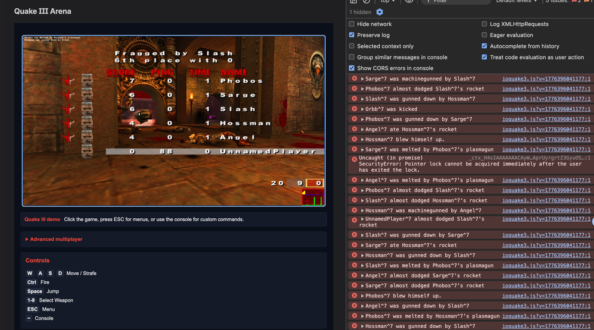The height and width of the screenshot is (330, 594).
Task: Click error icon beside 'Hossman blew himself up'
Action: 354,139
